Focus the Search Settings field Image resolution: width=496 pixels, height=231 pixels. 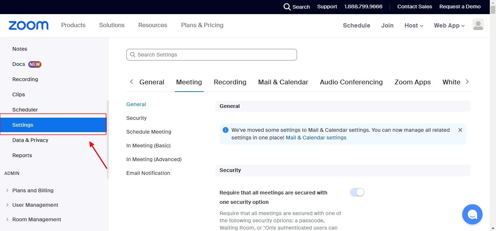click(x=212, y=55)
